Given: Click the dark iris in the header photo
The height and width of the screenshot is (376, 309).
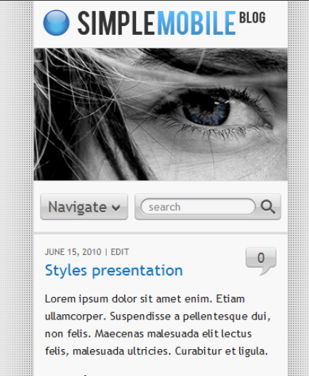Looking at the screenshot, I should pos(206,110).
